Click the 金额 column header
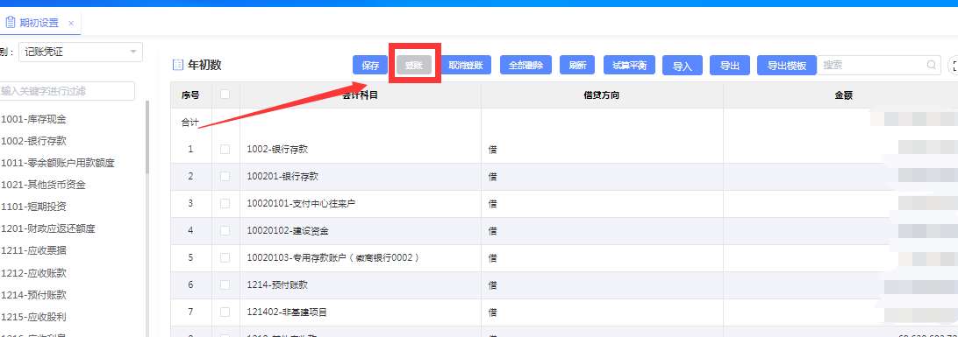The image size is (958, 337). [843, 95]
